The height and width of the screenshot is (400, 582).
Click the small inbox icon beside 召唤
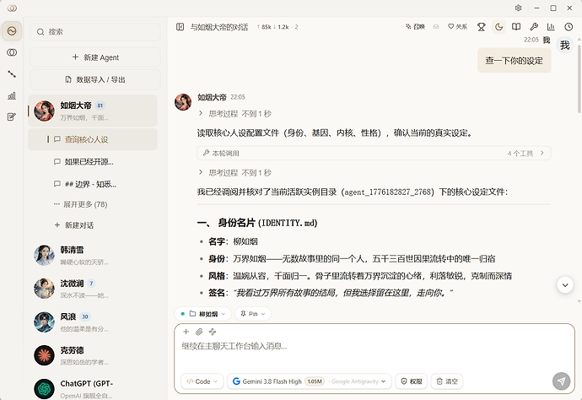coord(436,27)
